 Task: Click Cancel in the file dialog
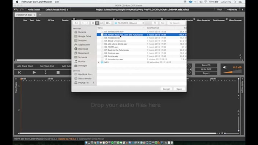(166, 89)
